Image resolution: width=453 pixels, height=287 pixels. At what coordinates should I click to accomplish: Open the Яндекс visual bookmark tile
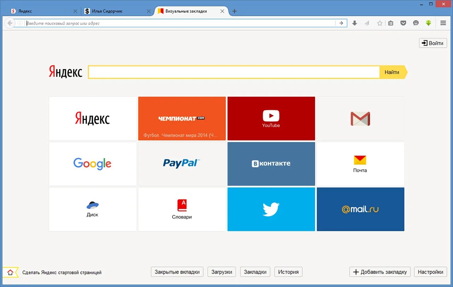click(x=93, y=119)
